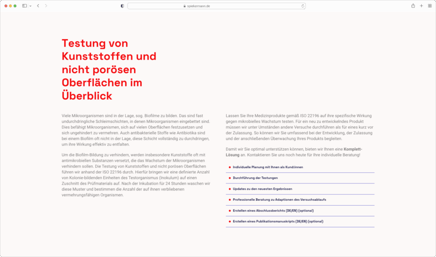Screen dimensions: 436x257
Task: Expand 'Individuelle Planung mit Ihnen als Kund:innen'
Action: pyautogui.click(x=268, y=167)
